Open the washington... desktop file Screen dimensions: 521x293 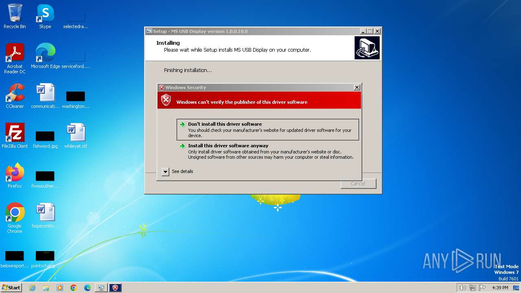76,99
